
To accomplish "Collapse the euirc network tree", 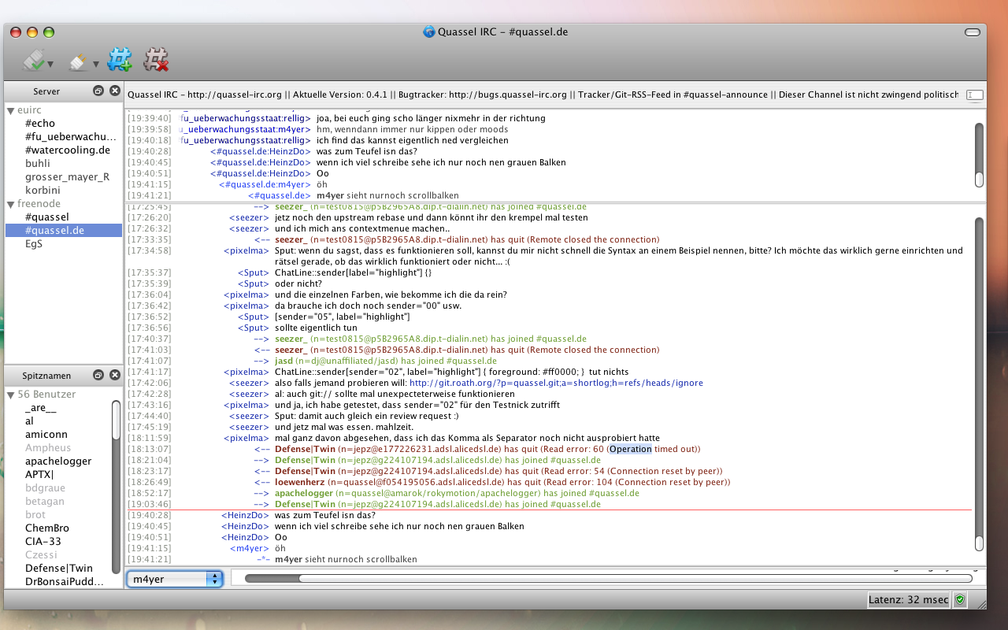I will [x=11, y=111].
